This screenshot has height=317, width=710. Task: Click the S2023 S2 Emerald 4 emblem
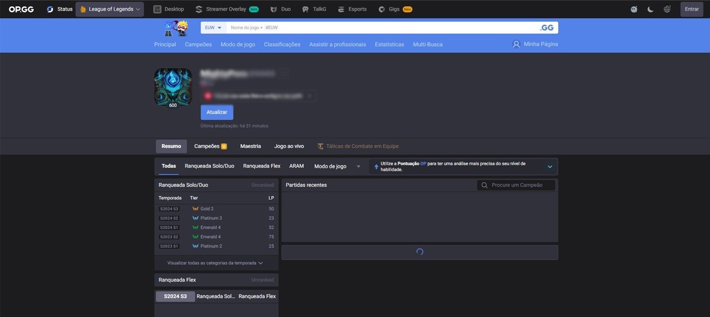click(x=195, y=237)
